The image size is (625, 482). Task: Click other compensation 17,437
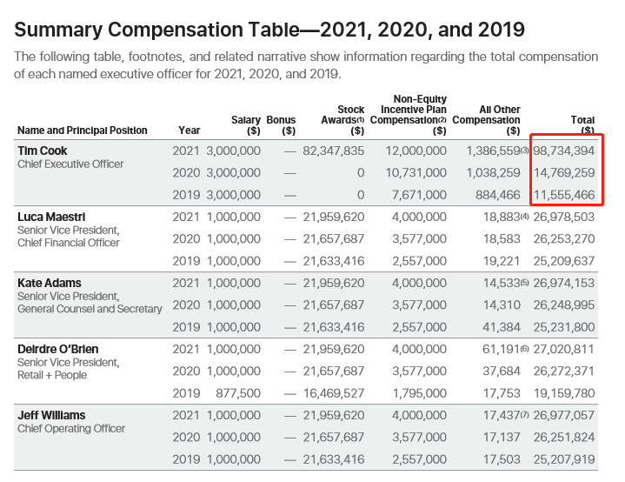click(502, 415)
